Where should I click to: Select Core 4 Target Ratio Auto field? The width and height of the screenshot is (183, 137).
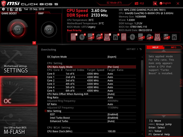110,87
